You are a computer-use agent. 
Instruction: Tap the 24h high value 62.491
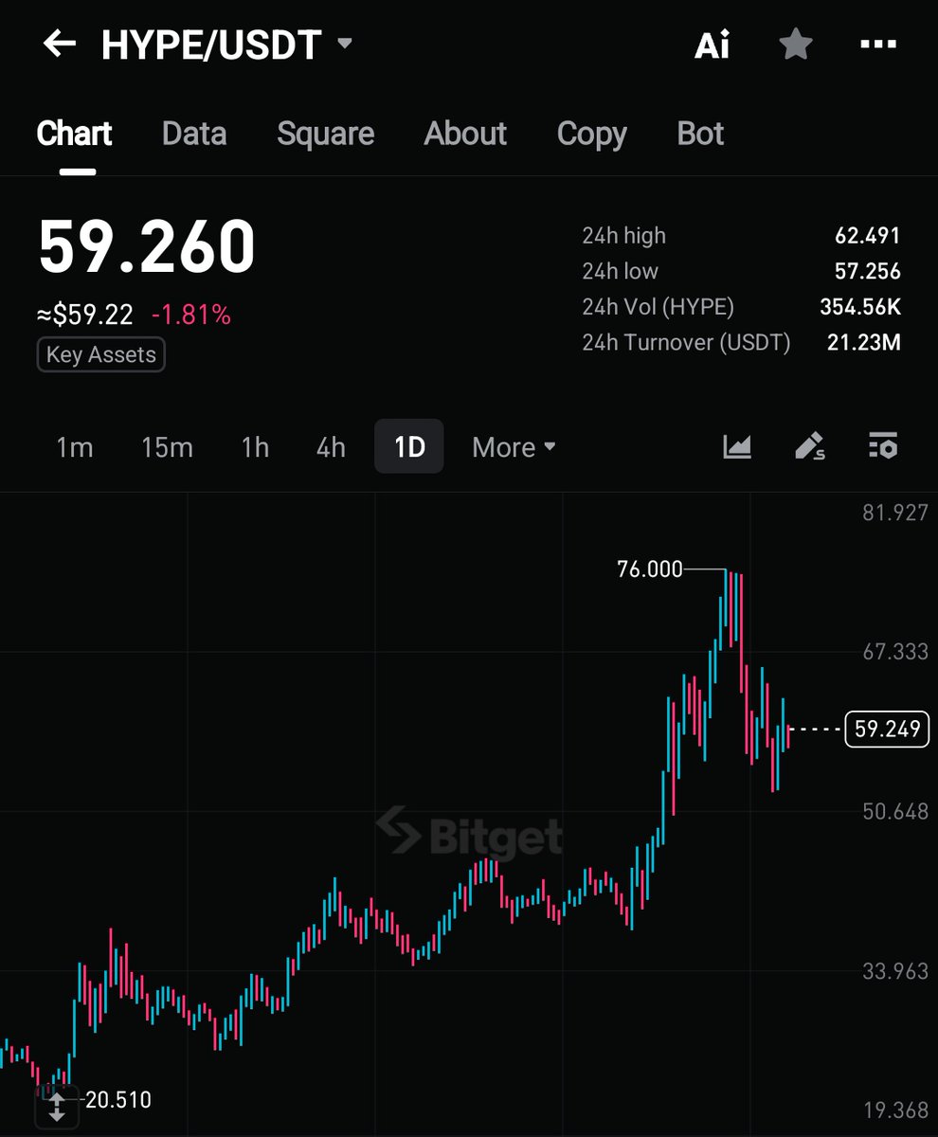(867, 235)
